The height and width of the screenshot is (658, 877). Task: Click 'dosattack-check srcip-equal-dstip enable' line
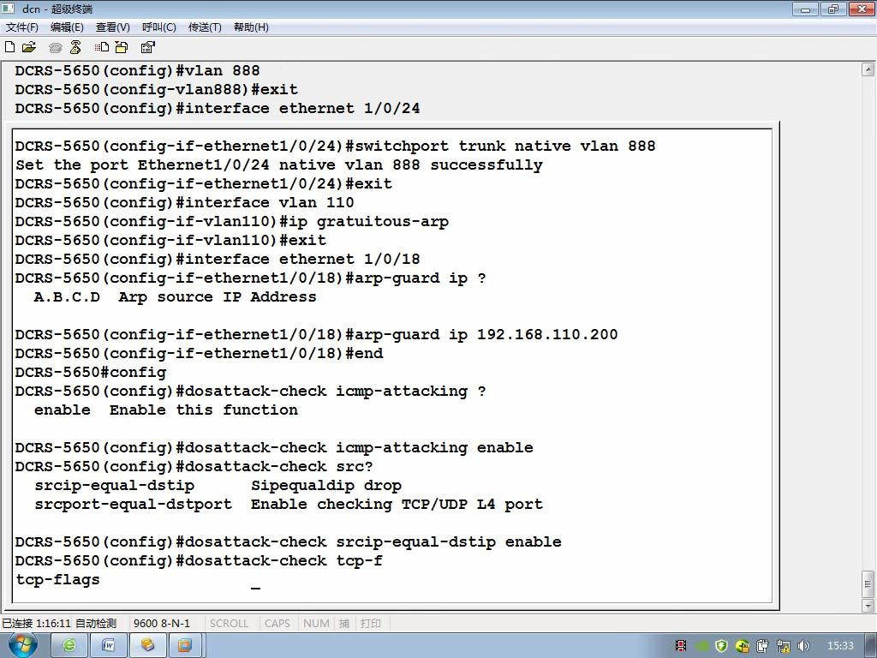point(288,542)
